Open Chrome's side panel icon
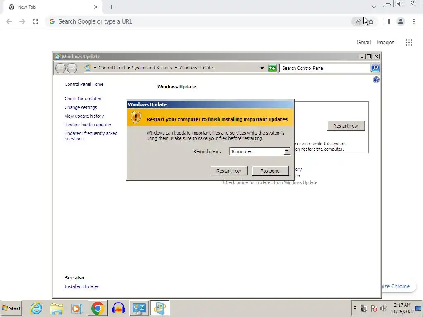 pyautogui.click(x=387, y=21)
